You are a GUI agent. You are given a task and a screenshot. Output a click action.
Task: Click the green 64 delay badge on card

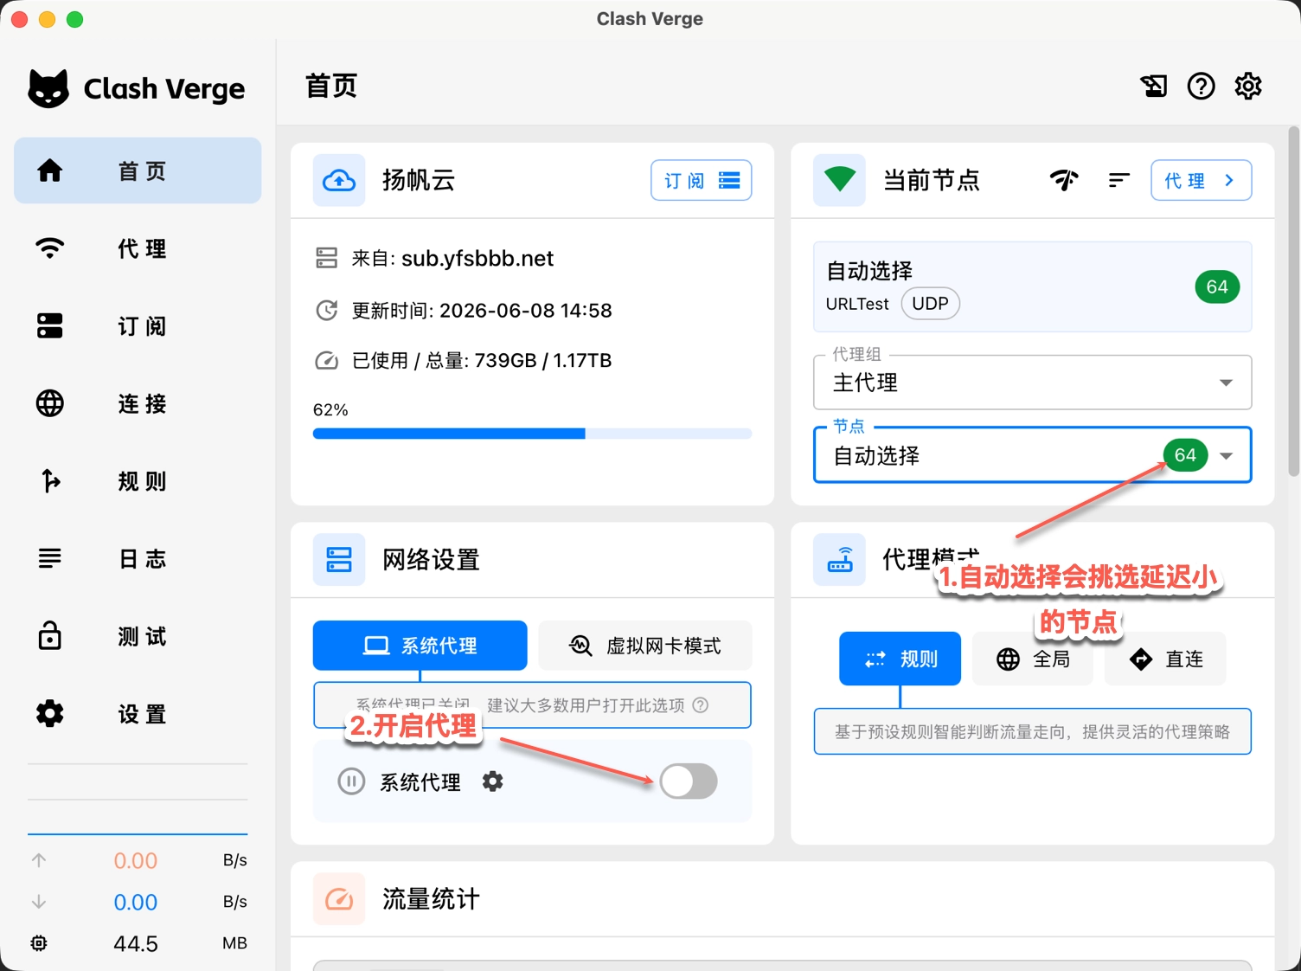(1217, 286)
